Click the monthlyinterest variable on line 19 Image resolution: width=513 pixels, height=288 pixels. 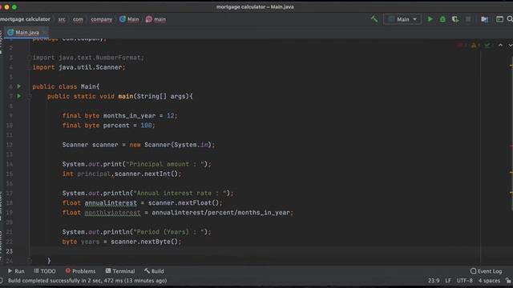coord(112,213)
